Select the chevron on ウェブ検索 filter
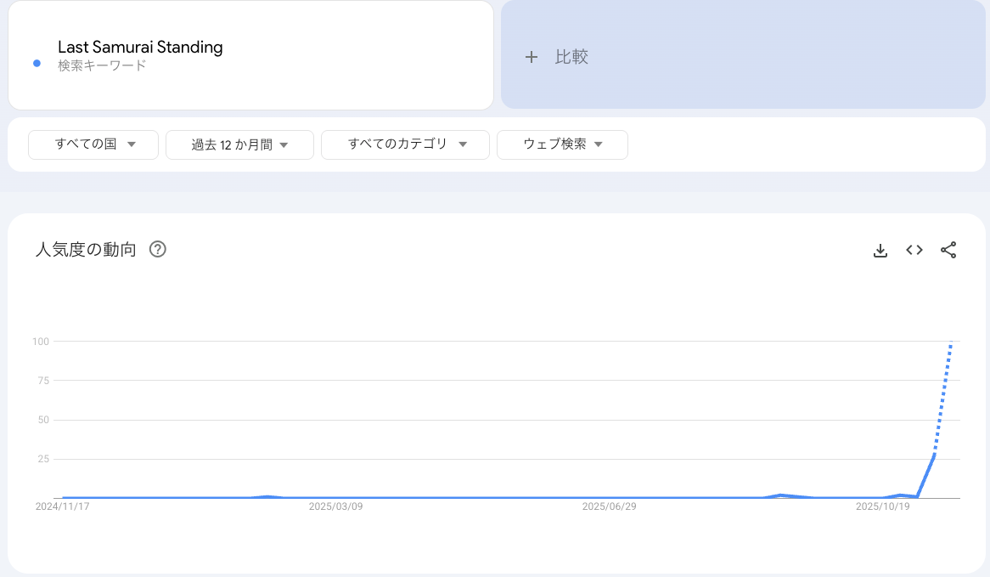This screenshot has width=990, height=577. [x=599, y=144]
